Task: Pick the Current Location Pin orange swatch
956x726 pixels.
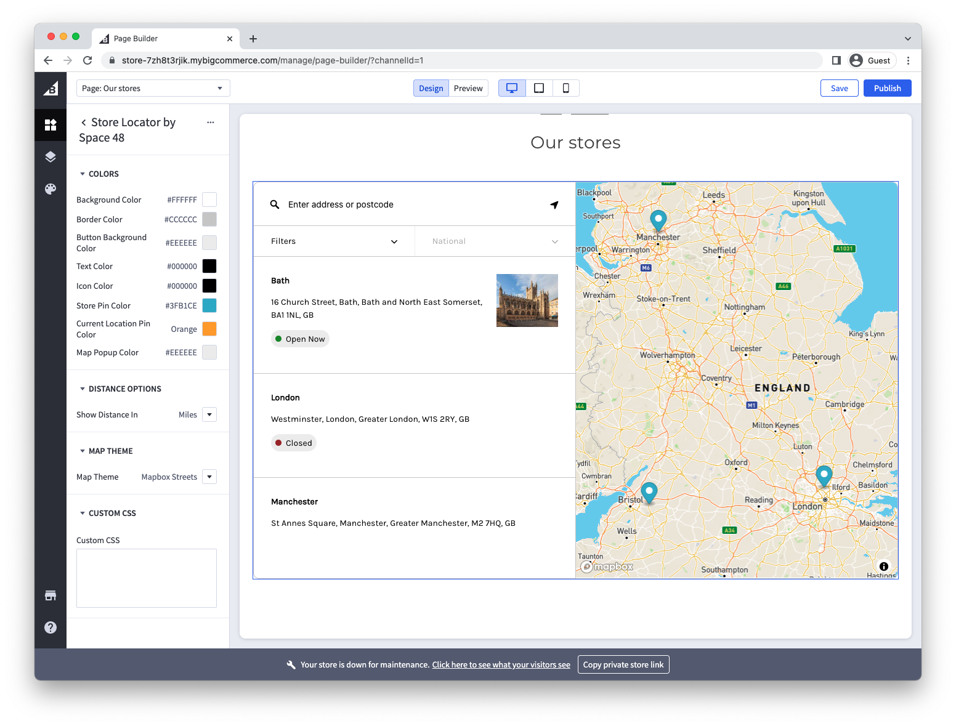Action: tap(209, 329)
